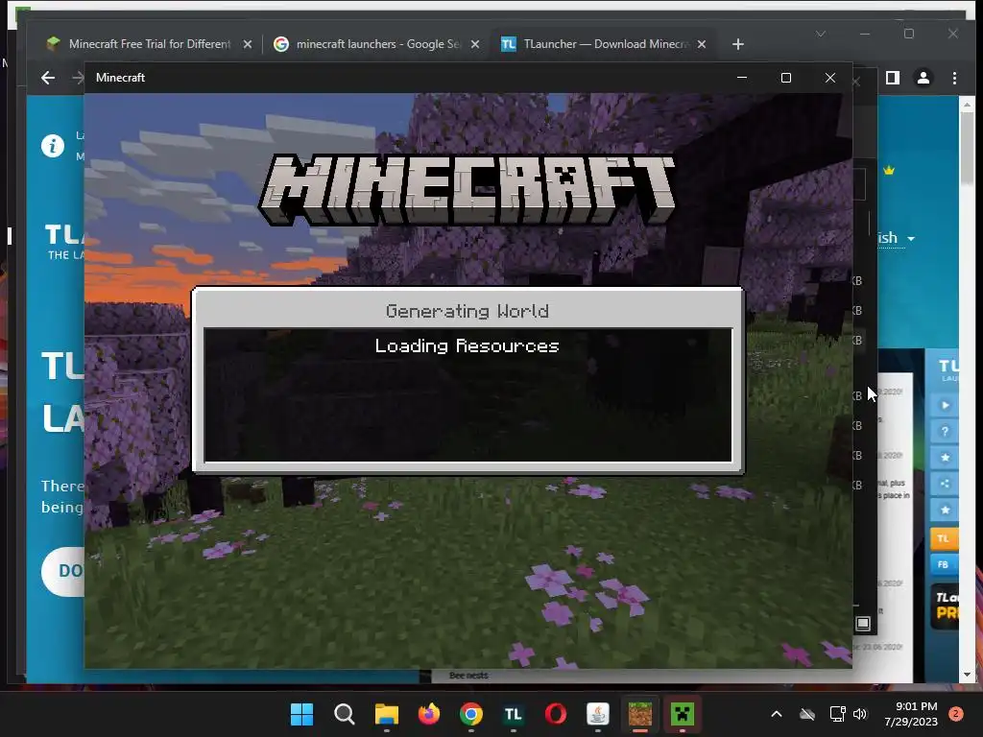Click the Loading Resources status text
Image resolution: width=983 pixels, height=737 pixels.
click(468, 345)
